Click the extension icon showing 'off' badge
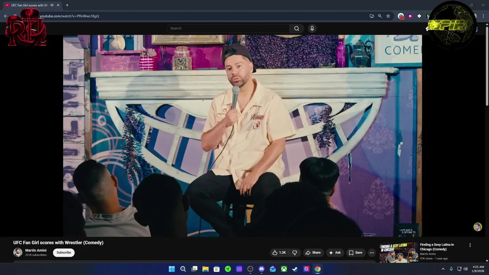The width and height of the screenshot is (489, 275). [x=401, y=16]
